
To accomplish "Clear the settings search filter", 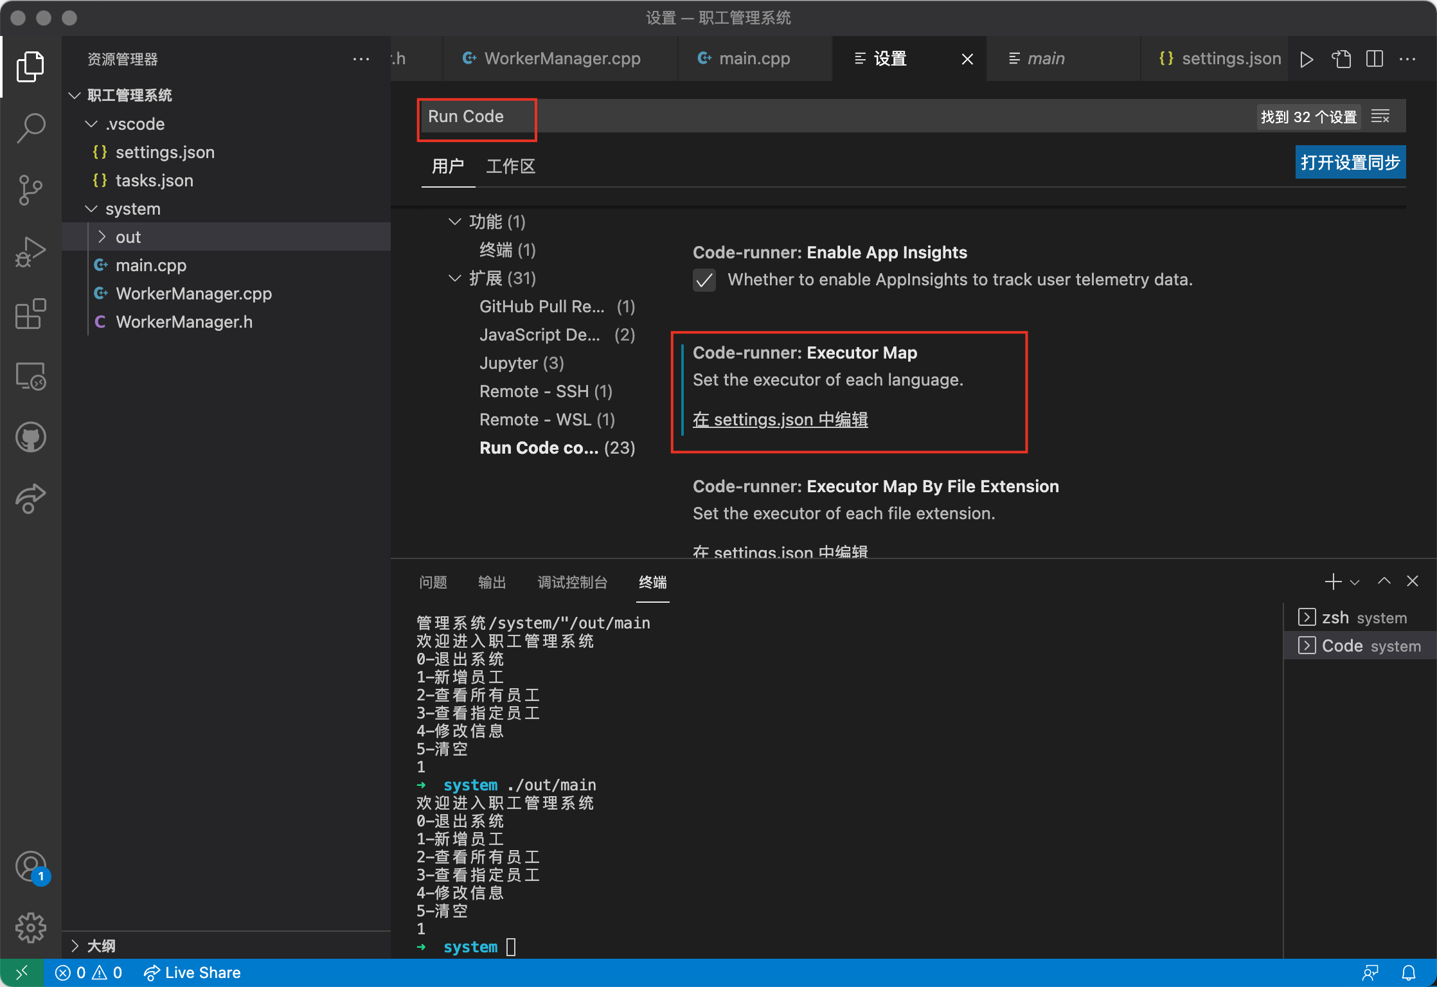I will [1380, 116].
